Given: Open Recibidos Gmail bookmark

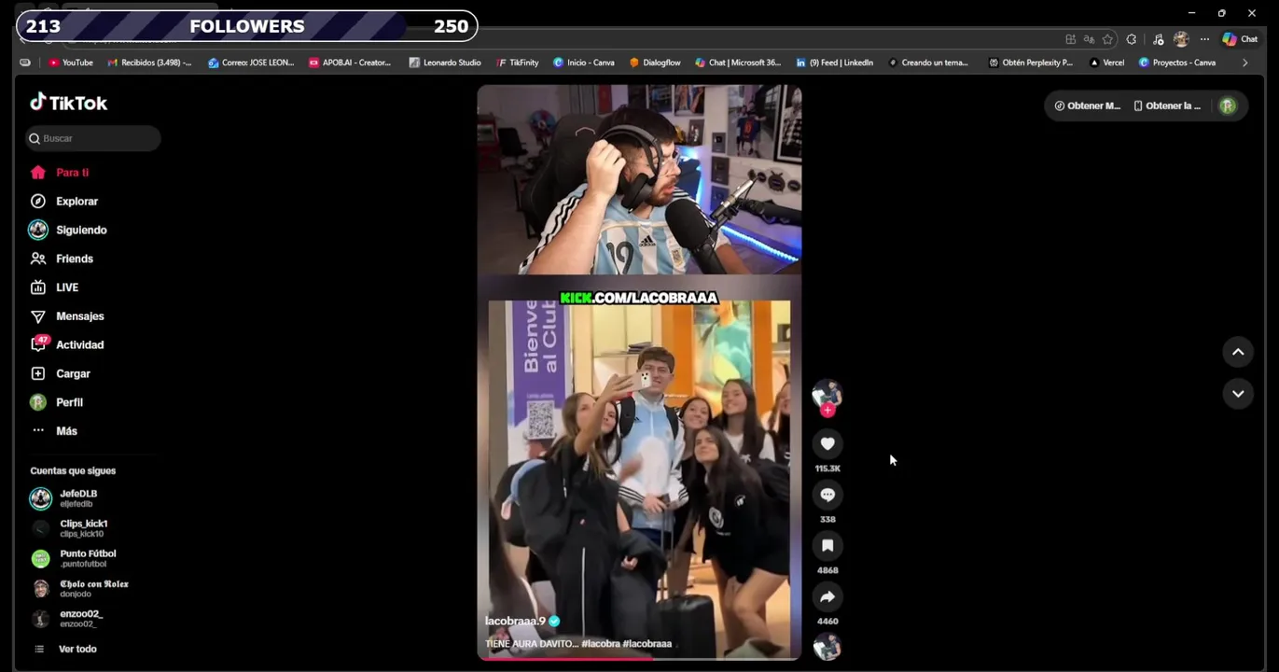Looking at the screenshot, I should [x=149, y=63].
